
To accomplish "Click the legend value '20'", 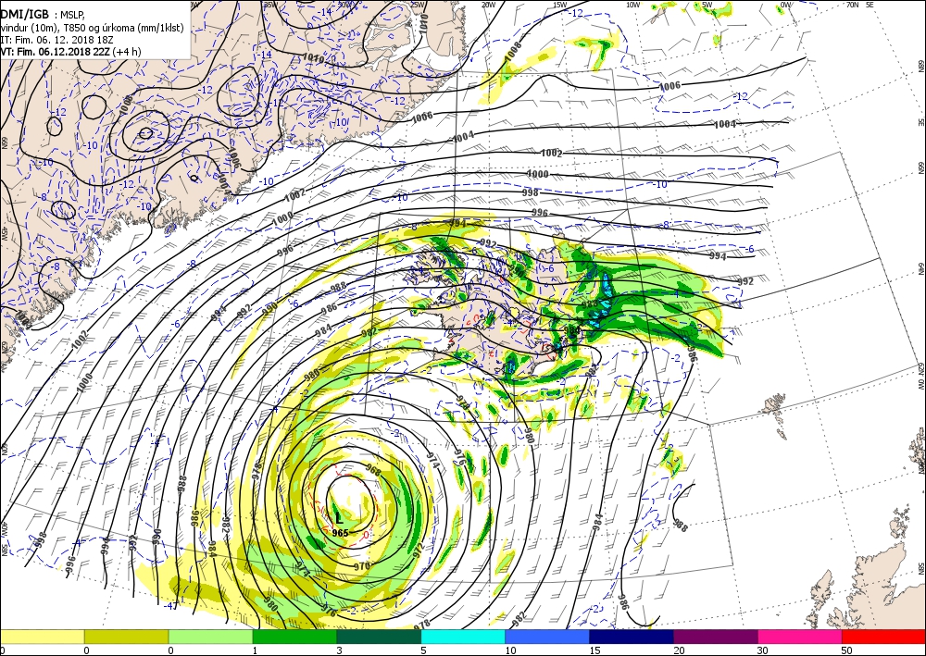I will coord(679,650).
